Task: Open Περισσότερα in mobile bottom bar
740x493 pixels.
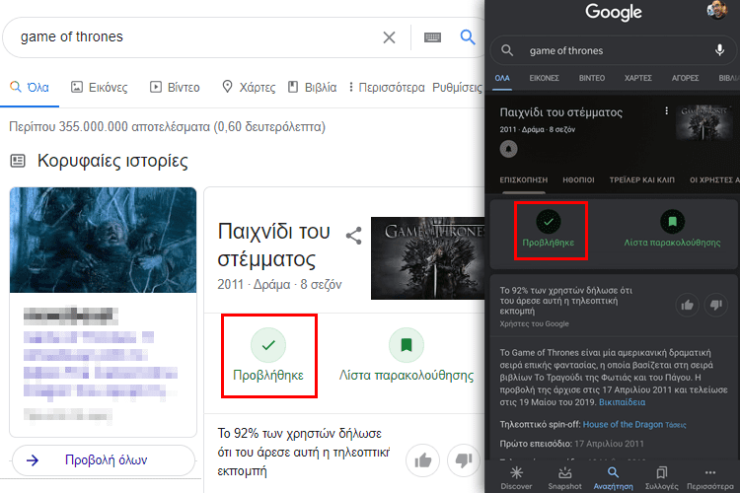Action: coord(710,478)
